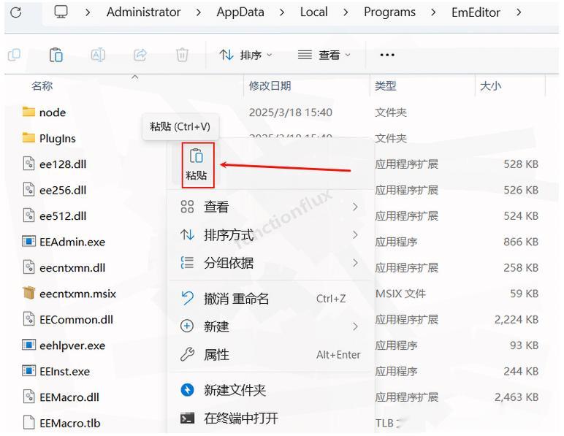
Task: Click the copy icon in toolbar
Action: click(14, 55)
